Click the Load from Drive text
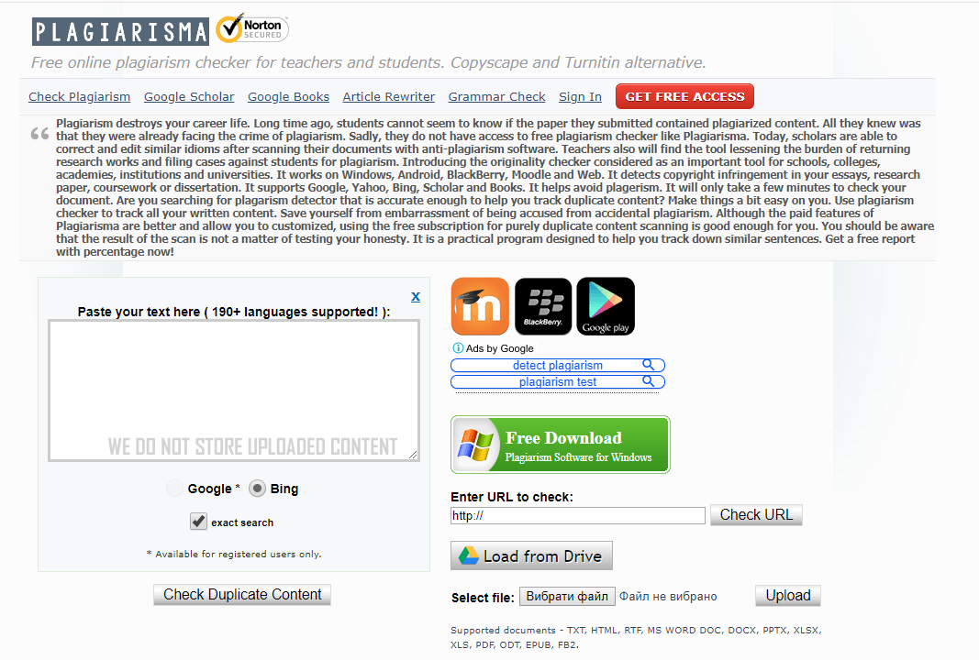 tap(542, 555)
